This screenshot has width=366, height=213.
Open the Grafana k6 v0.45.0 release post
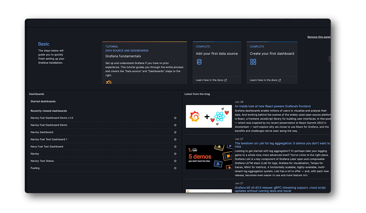(280, 189)
